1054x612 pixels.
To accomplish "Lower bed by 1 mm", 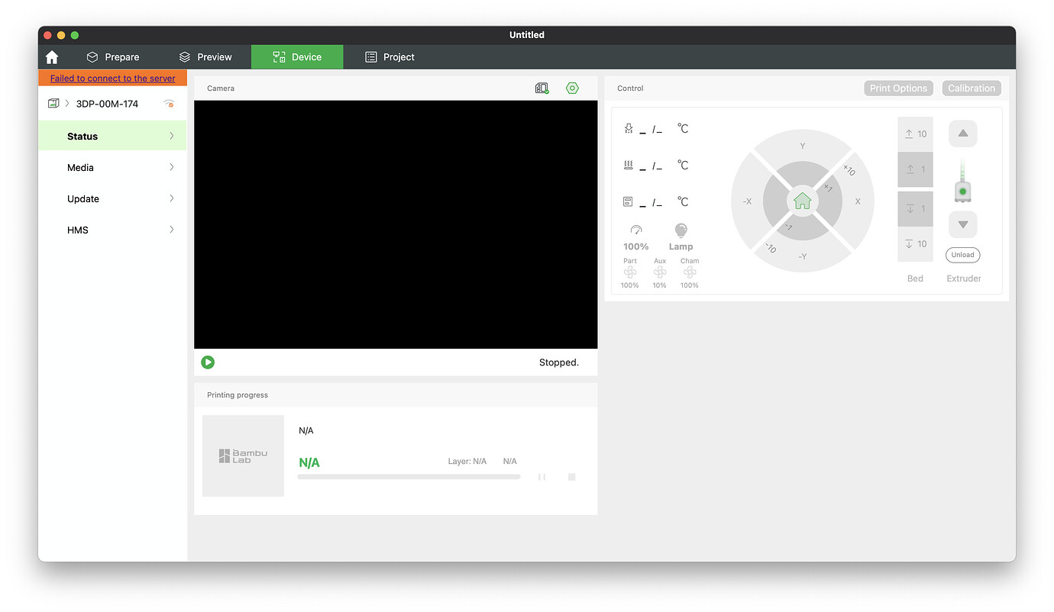I will [x=915, y=208].
